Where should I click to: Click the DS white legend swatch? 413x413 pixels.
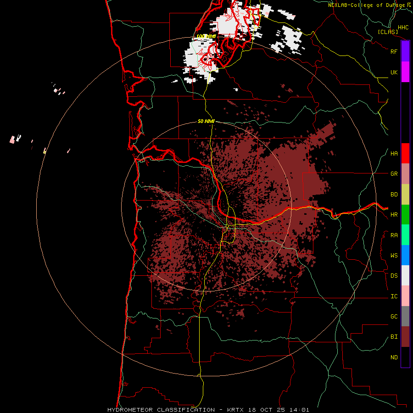coord(405,275)
